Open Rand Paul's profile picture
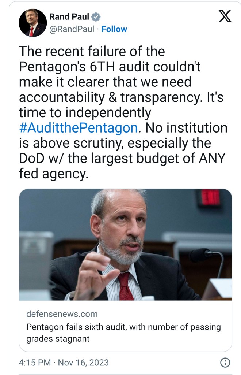The image size is (241, 375). (32, 23)
